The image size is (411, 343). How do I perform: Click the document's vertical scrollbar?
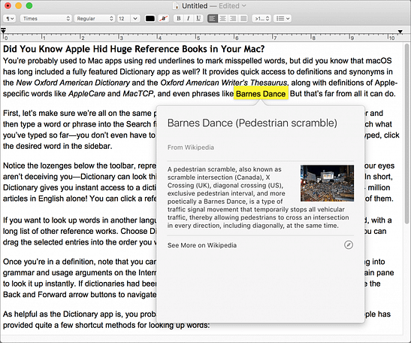click(x=406, y=134)
